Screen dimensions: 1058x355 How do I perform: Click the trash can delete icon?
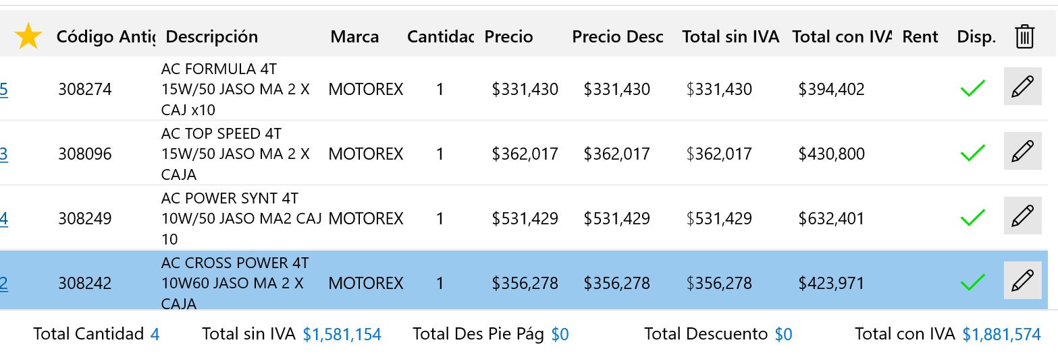(x=1024, y=36)
